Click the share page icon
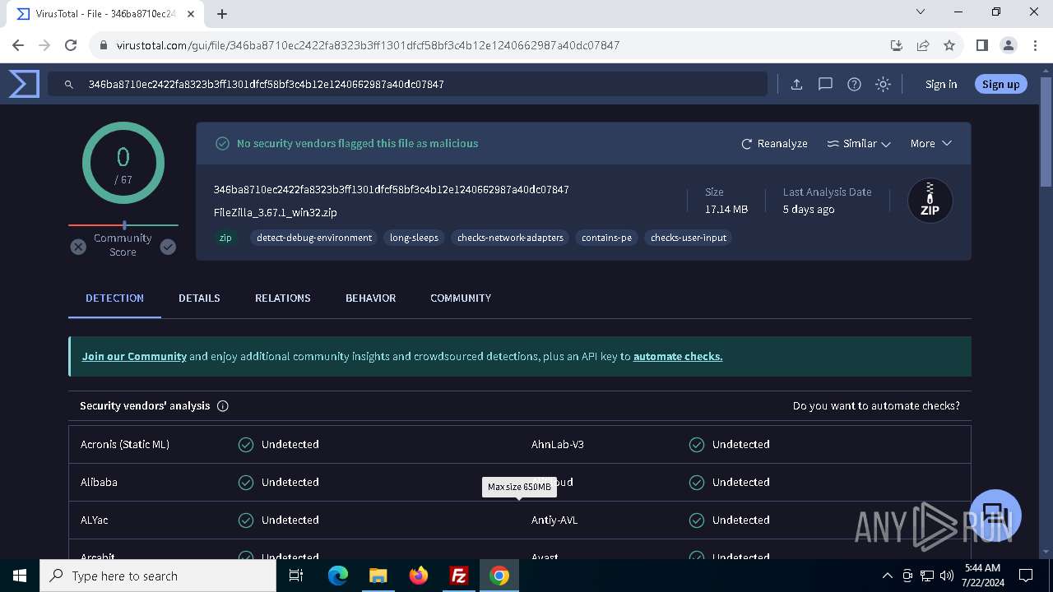The height and width of the screenshot is (592, 1053). [923, 45]
